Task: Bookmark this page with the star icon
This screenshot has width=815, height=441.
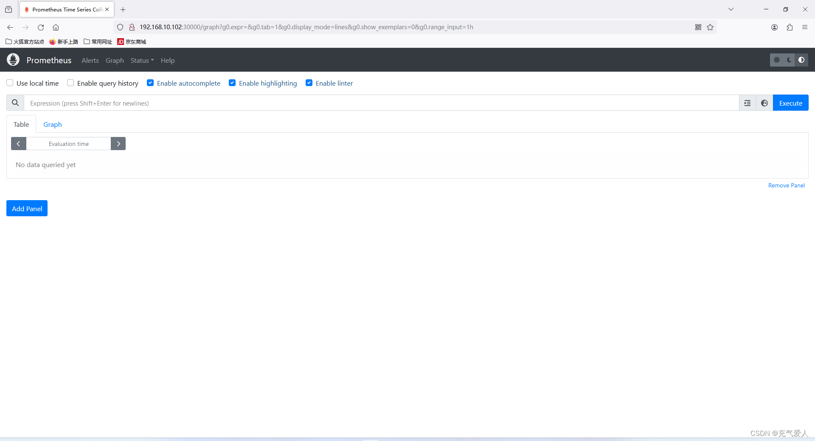Action: pyautogui.click(x=710, y=27)
